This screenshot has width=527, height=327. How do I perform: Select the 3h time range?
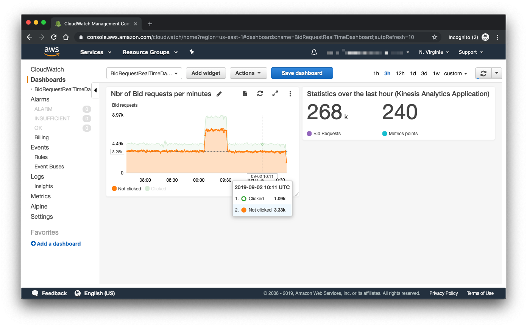pyautogui.click(x=387, y=73)
